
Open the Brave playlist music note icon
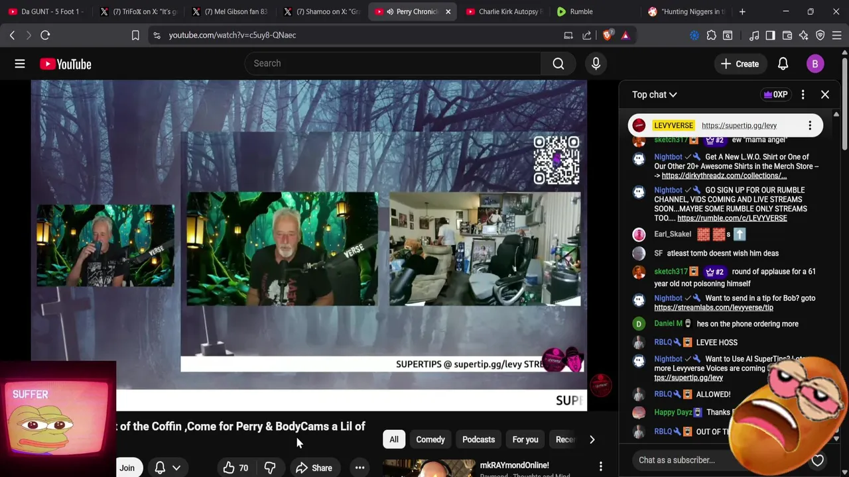click(x=754, y=35)
